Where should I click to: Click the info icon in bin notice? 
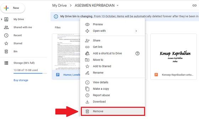(56, 16)
